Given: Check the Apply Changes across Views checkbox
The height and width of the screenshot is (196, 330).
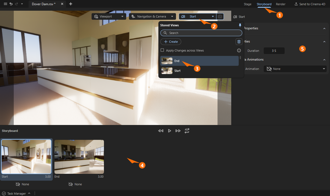Looking at the screenshot, I should click(x=162, y=50).
